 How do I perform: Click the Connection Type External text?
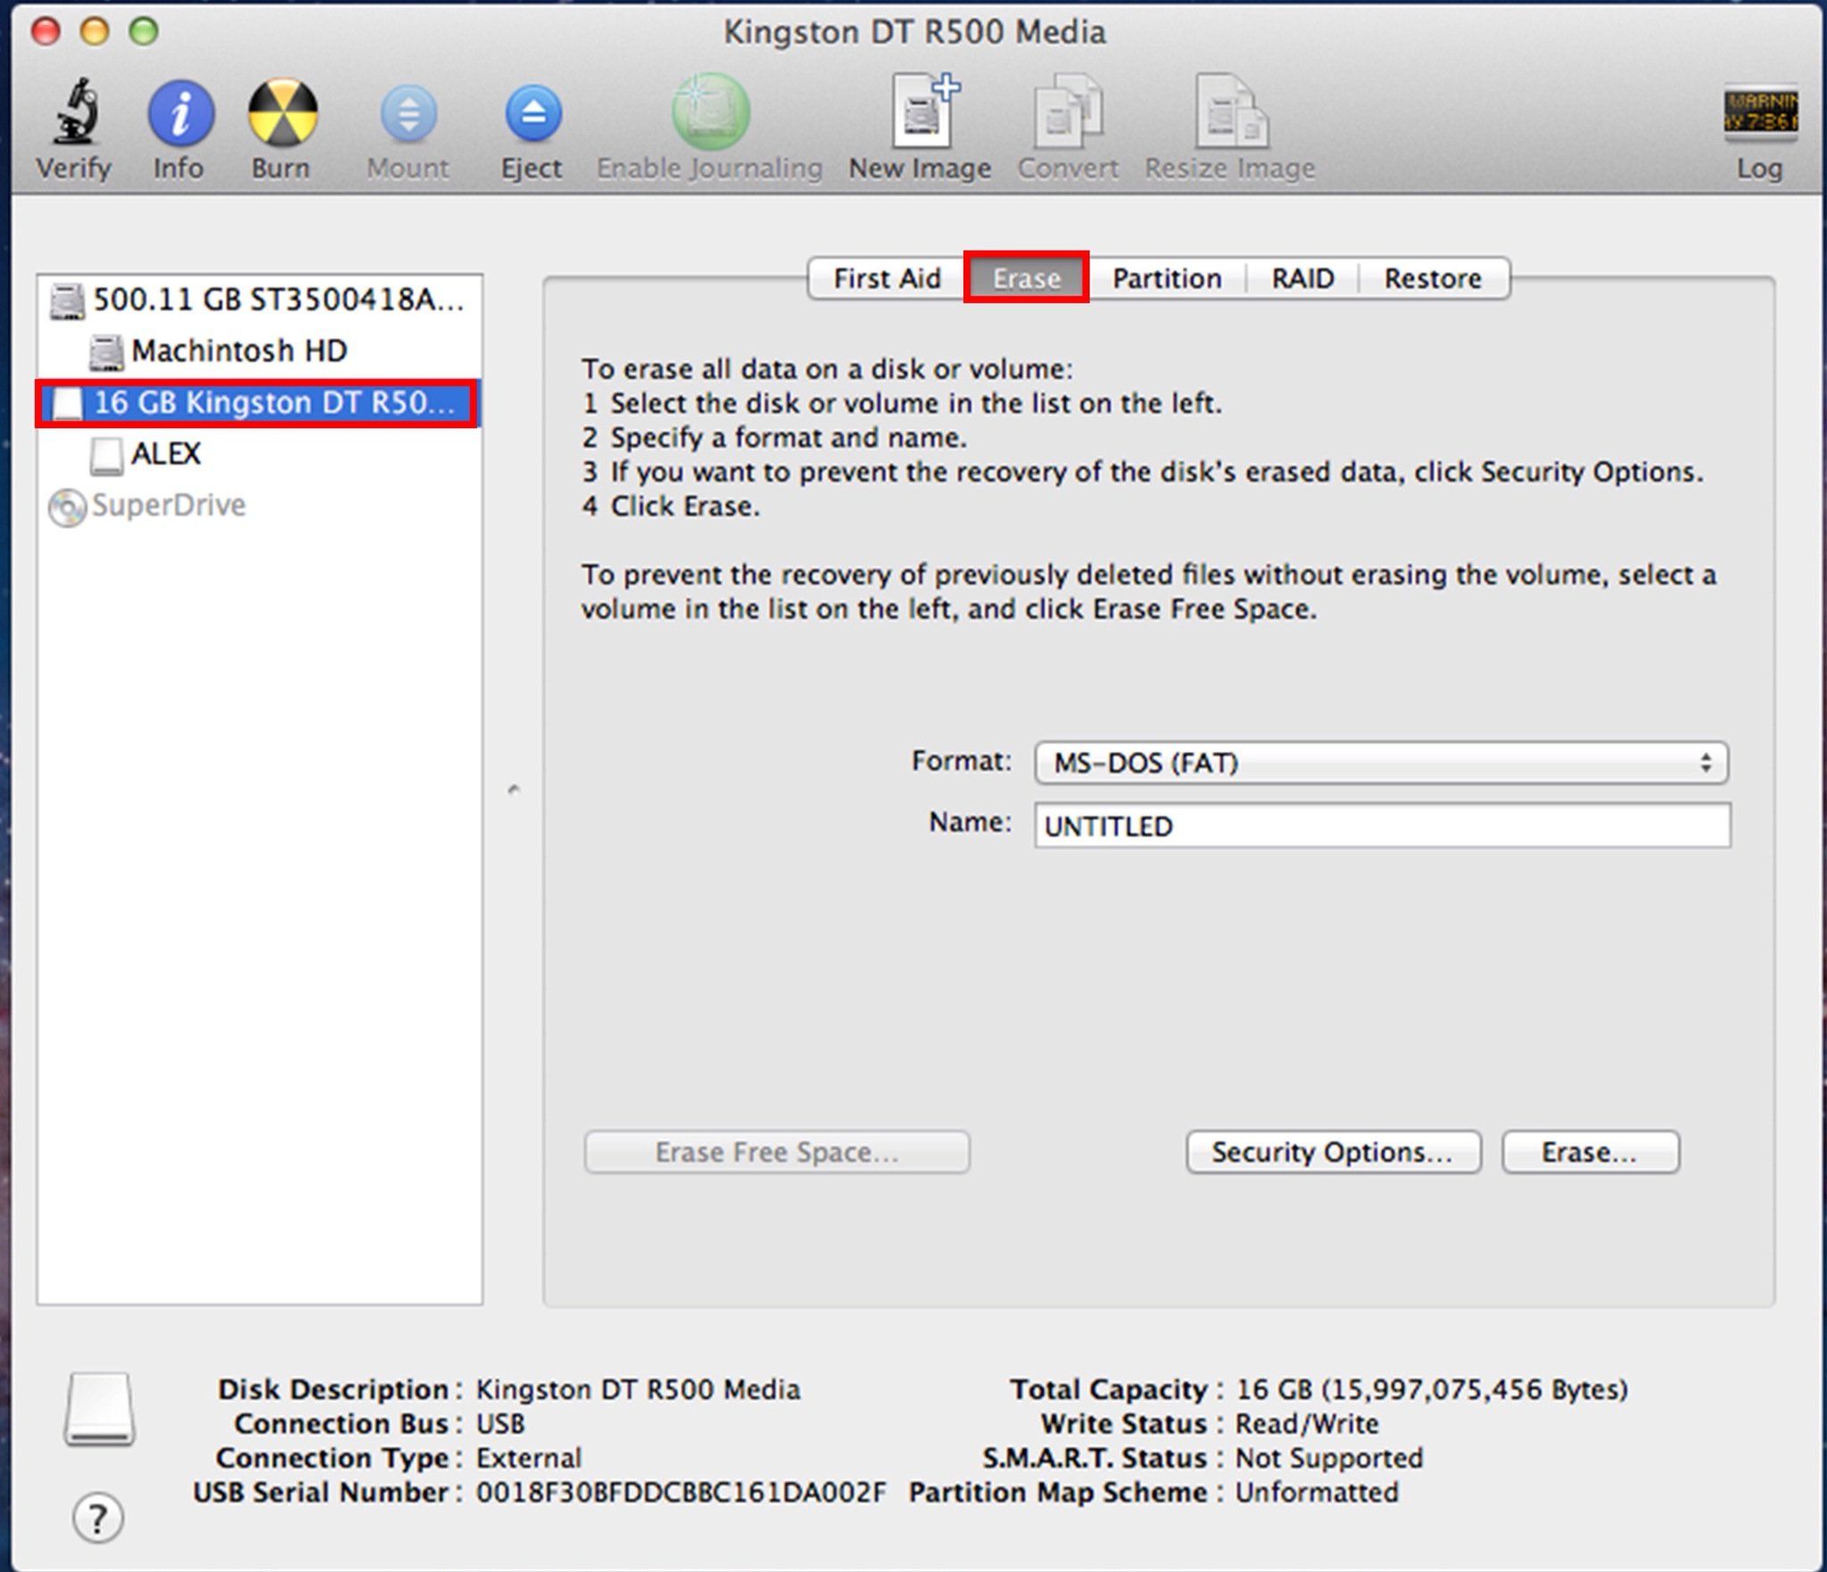click(528, 1458)
